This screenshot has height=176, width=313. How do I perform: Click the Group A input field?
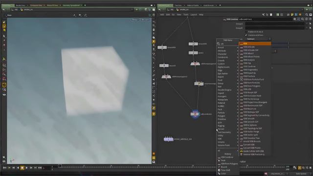(275, 23)
